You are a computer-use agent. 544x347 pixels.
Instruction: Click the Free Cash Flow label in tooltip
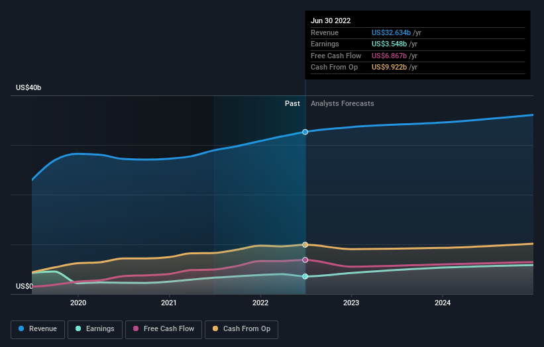pyautogui.click(x=336, y=56)
